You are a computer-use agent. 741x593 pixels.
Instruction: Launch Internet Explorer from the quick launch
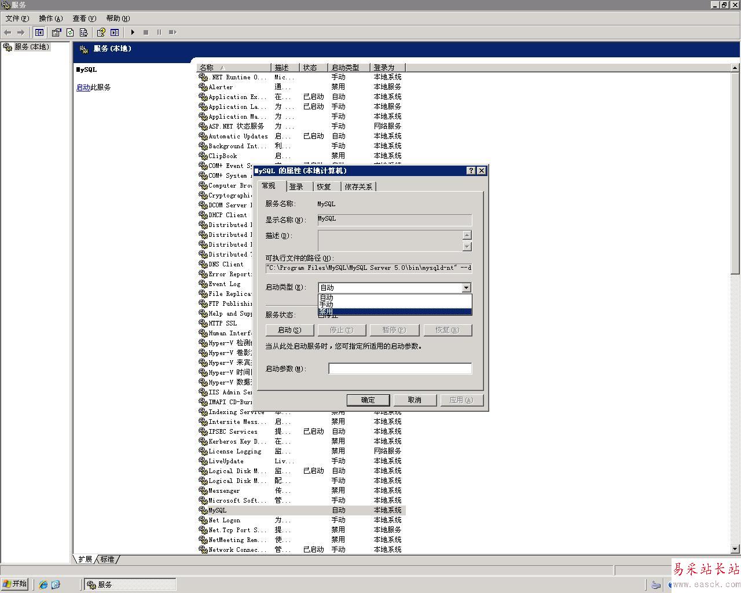coord(43,584)
